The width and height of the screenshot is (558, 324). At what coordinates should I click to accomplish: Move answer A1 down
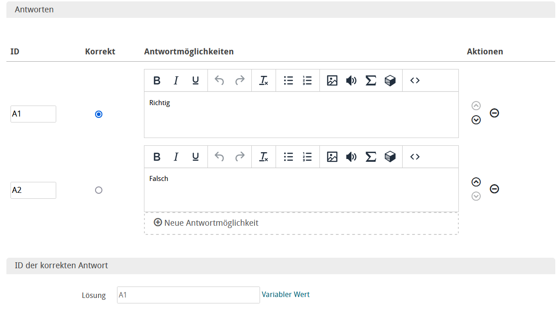click(x=476, y=120)
